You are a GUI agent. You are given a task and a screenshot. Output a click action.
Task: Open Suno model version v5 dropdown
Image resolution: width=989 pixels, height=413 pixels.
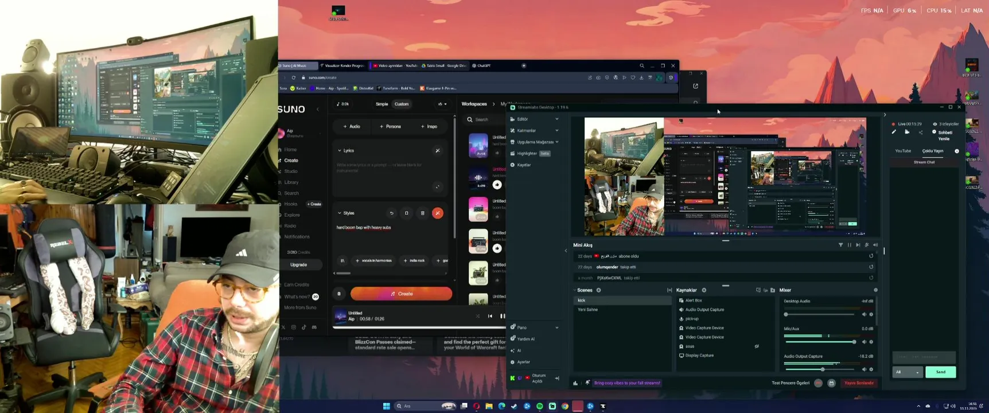[x=442, y=104]
